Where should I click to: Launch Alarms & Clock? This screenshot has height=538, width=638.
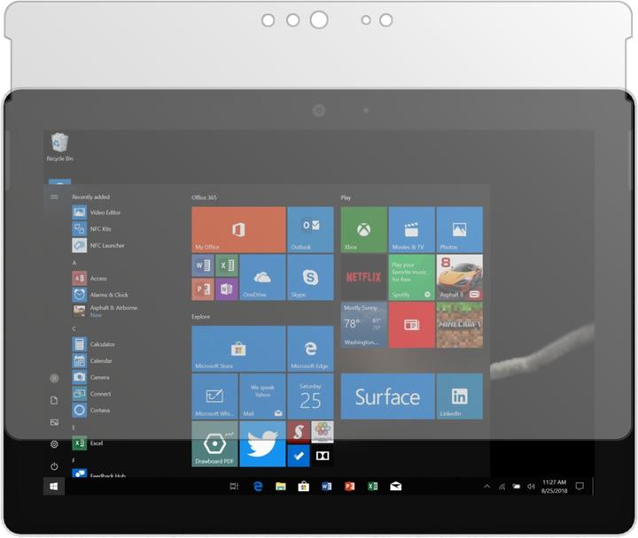[x=100, y=295]
